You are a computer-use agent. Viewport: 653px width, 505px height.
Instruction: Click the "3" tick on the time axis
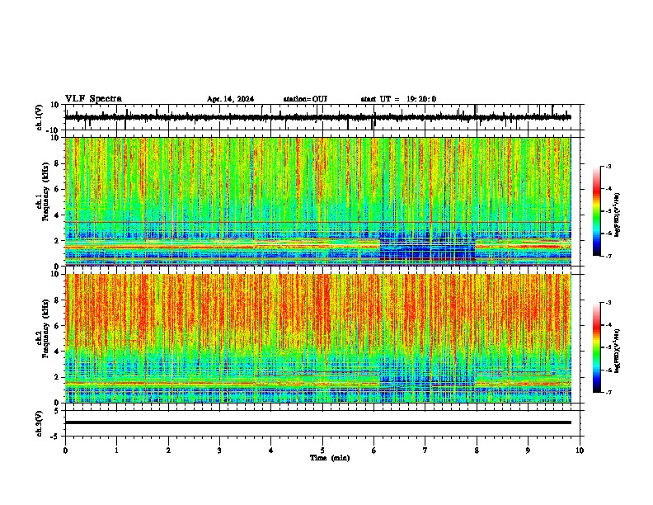coord(219,451)
